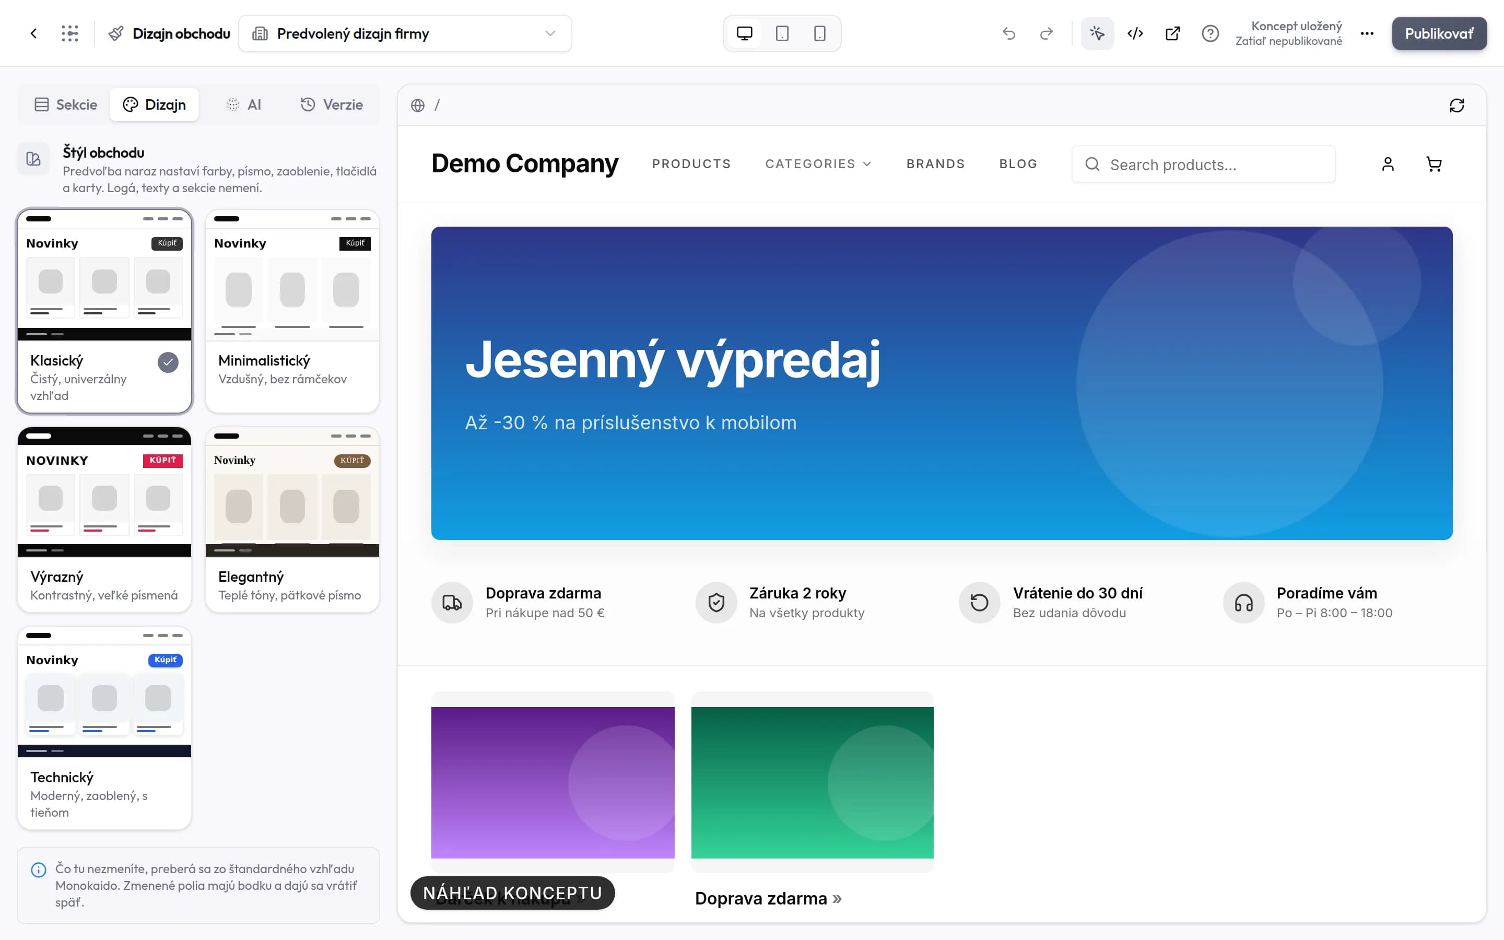Open the CATEGORIES dropdown in preview
Viewport: 1504px width, 940px height.
click(x=818, y=163)
